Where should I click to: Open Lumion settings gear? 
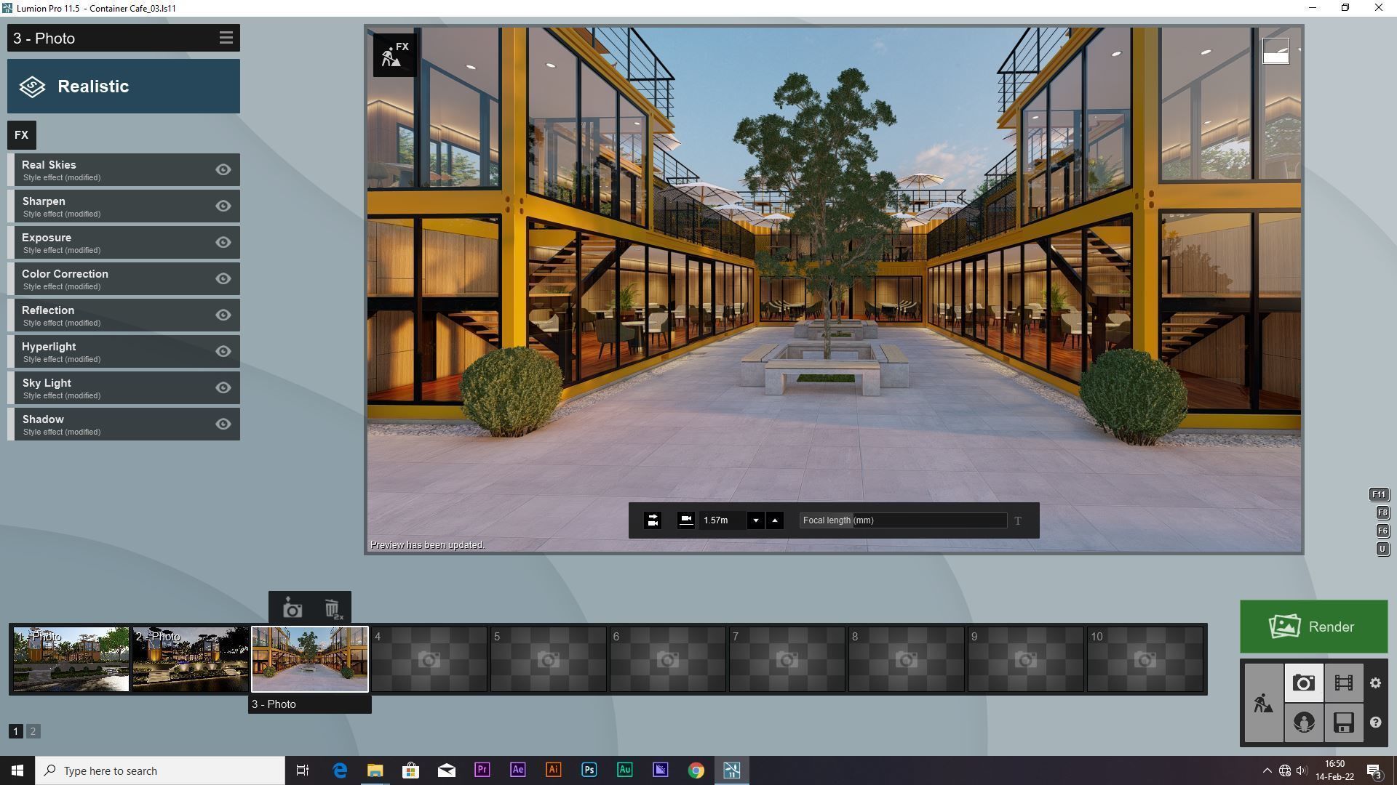1375,683
